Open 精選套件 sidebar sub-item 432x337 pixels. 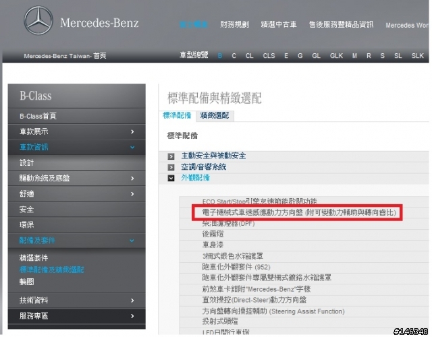(34, 257)
